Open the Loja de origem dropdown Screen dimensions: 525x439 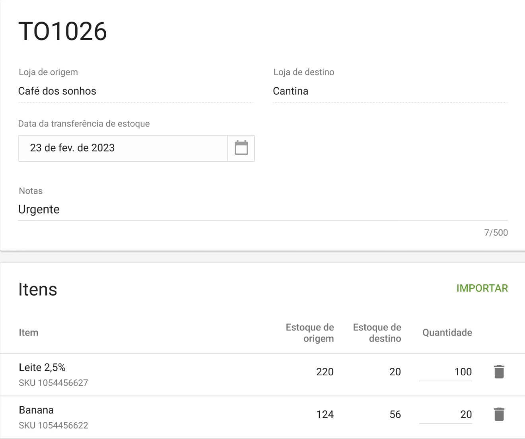pos(135,91)
